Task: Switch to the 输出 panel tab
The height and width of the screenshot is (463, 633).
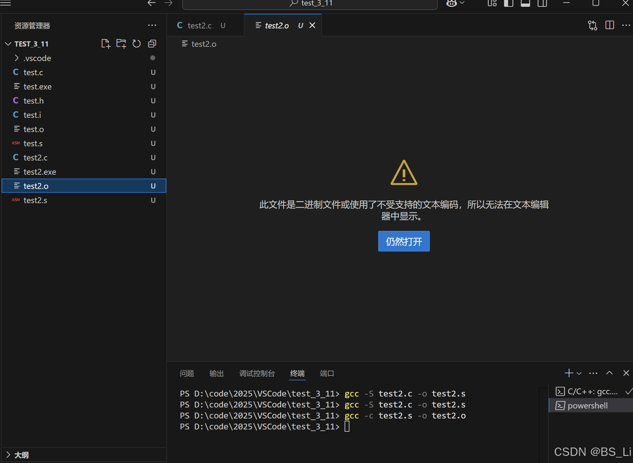Action: 216,374
